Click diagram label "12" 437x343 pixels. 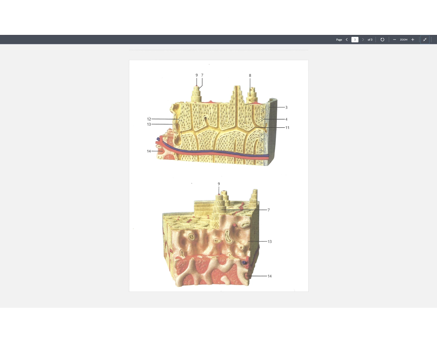pyautogui.click(x=149, y=119)
